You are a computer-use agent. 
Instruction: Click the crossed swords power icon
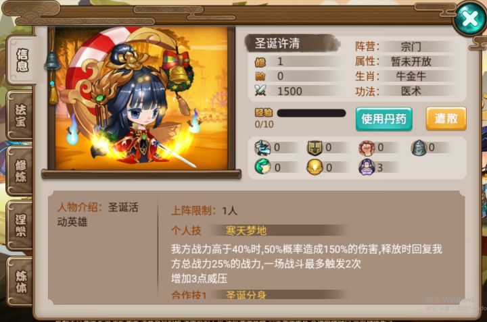261,91
